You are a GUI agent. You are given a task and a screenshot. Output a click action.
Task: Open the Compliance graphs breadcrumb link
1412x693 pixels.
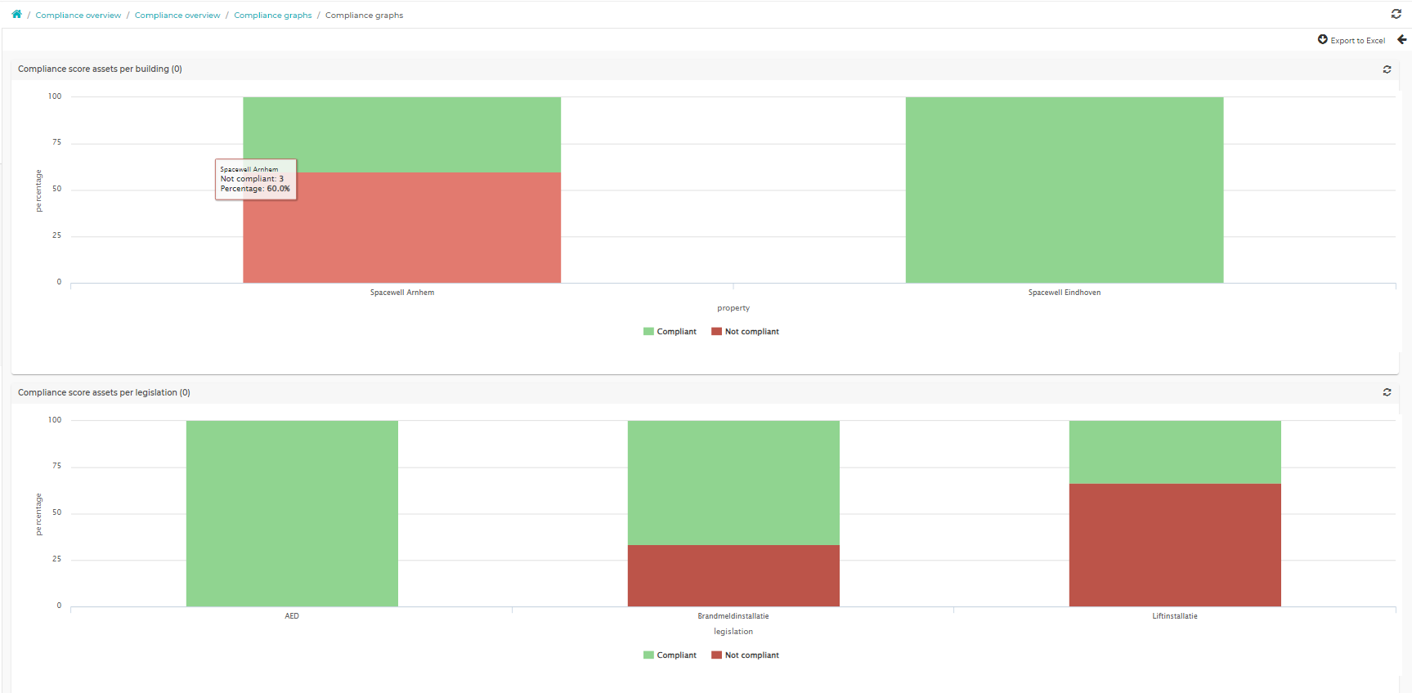pyautogui.click(x=273, y=16)
